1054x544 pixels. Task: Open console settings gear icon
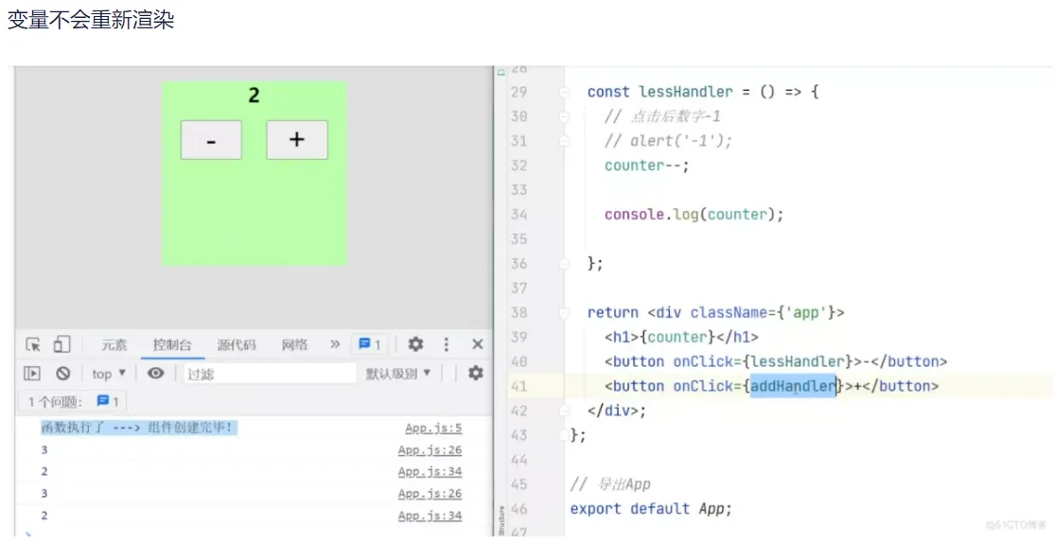tap(476, 373)
